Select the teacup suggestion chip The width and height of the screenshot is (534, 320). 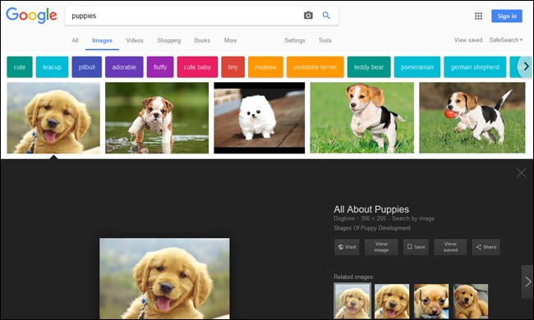52,67
